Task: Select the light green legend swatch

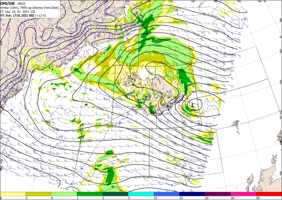Action: (x=64, y=194)
